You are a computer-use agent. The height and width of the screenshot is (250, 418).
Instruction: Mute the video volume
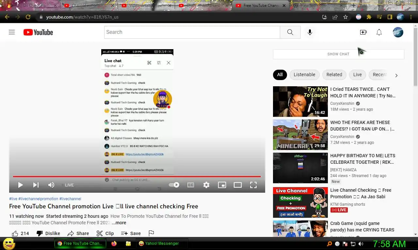[51, 185]
